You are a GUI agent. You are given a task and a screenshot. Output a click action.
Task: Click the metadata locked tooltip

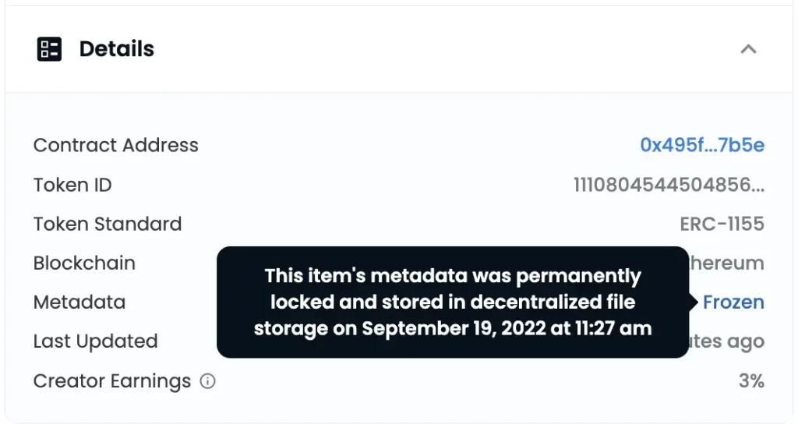coord(453,302)
